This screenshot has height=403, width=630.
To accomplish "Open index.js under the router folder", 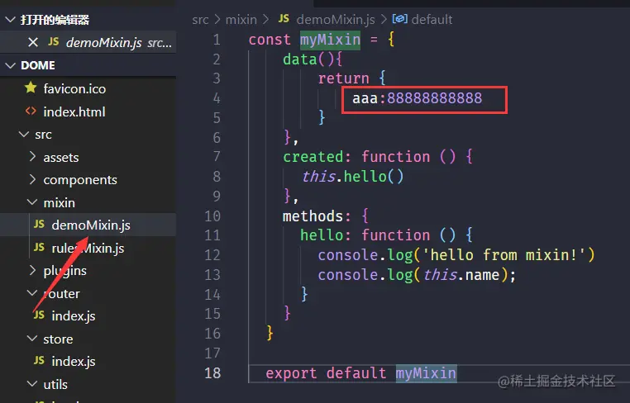I will click(73, 316).
